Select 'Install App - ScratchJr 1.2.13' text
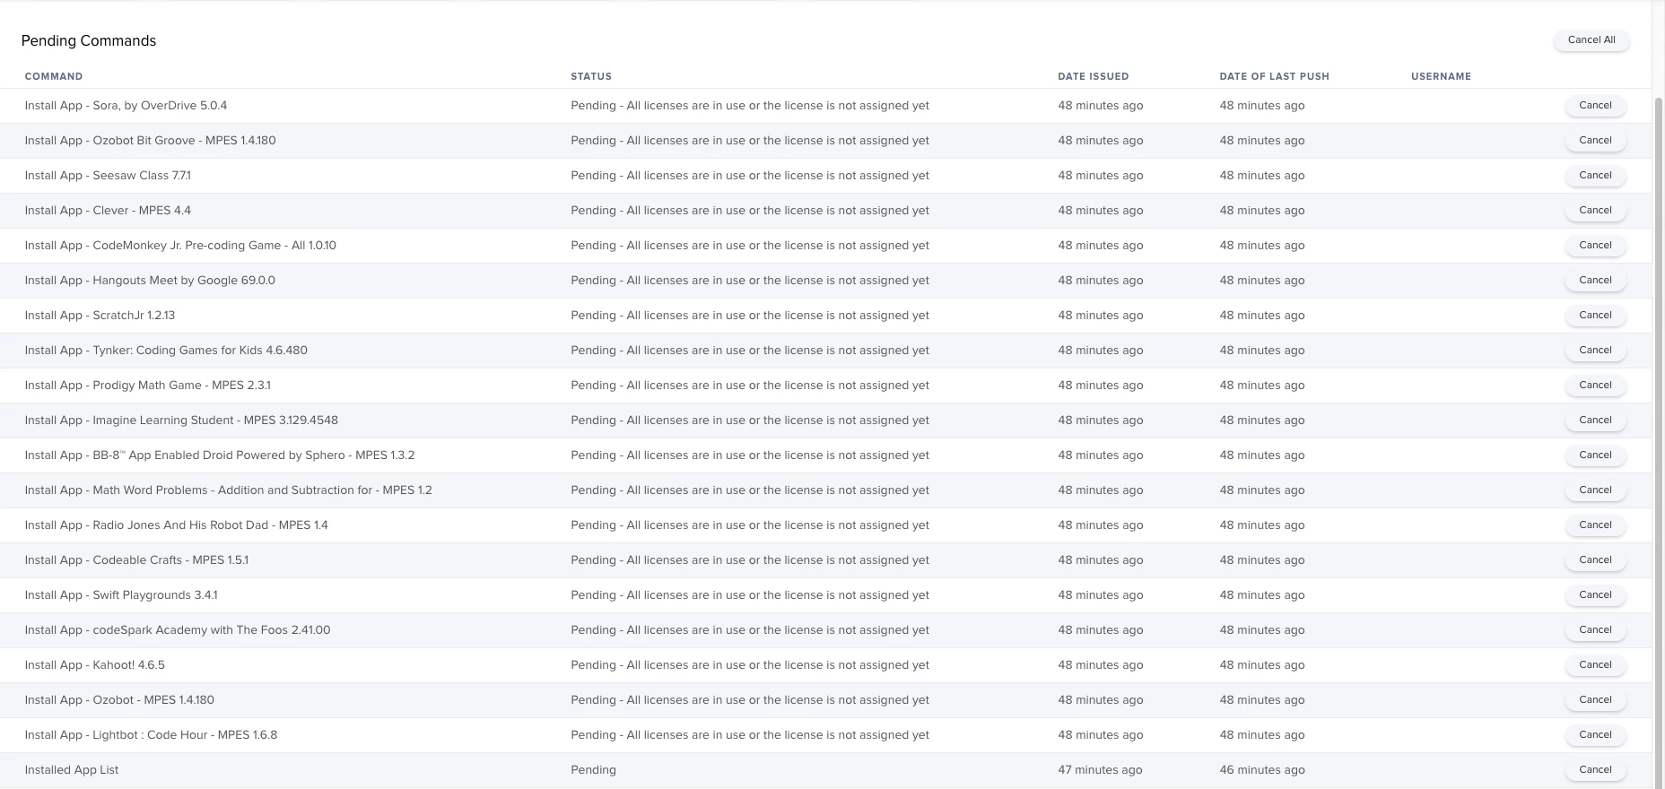The image size is (1665, 789). [x=100, y=316]
